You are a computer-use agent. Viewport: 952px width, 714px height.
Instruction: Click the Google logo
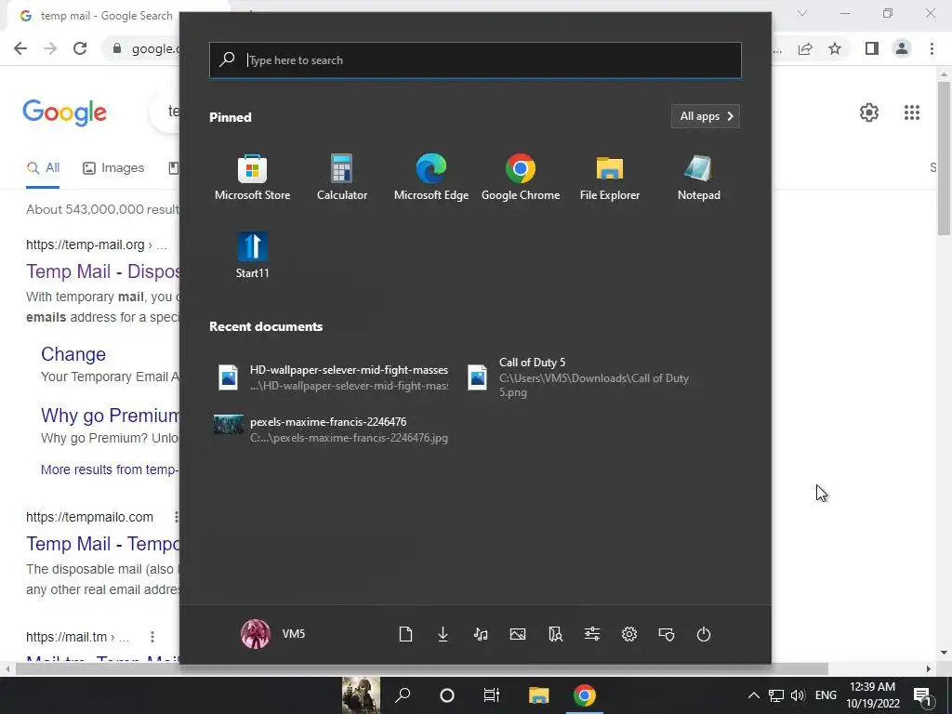click(x=65, y=112)
